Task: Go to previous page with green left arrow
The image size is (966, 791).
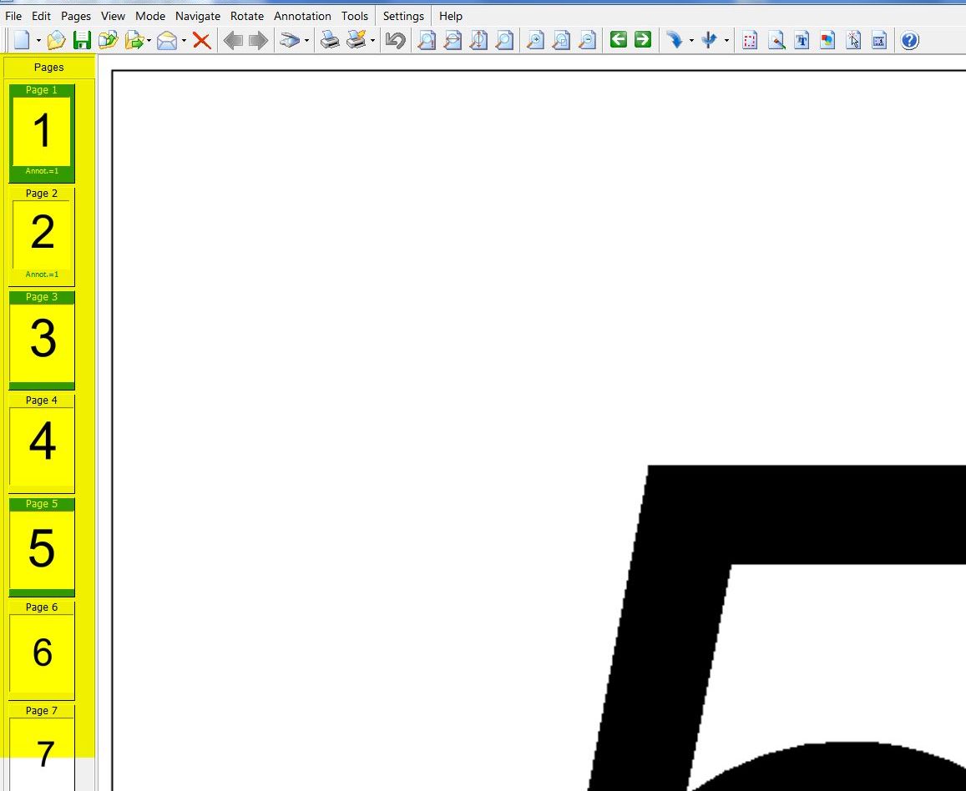Action: tap(618, 39)
